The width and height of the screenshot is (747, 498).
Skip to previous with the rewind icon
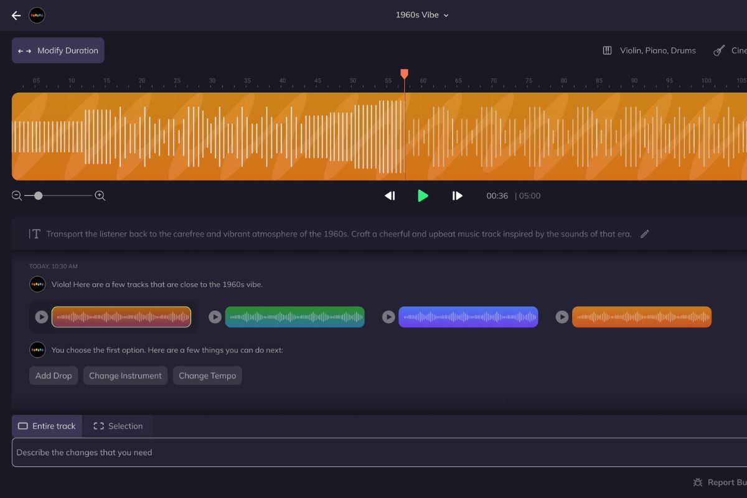[390, 195]
